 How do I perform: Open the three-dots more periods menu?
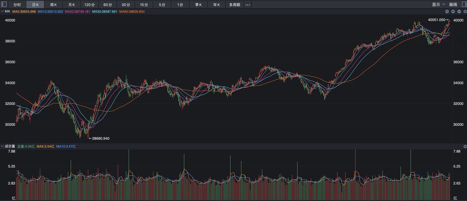pyautogui.click(x=248, y=5)
